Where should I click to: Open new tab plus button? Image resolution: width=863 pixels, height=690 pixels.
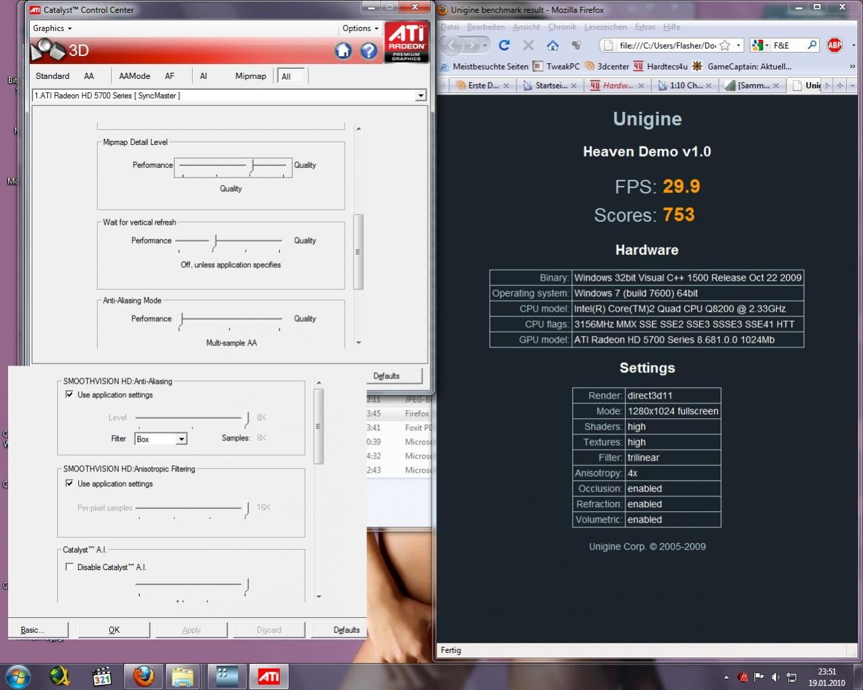tap(839, 85)
